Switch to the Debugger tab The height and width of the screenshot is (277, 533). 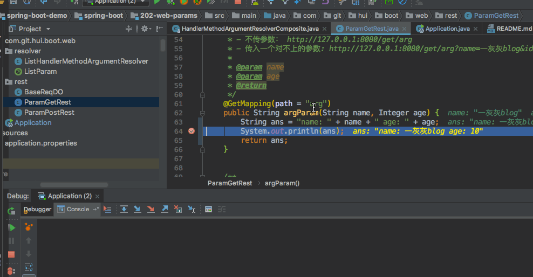tap(37, 209)
